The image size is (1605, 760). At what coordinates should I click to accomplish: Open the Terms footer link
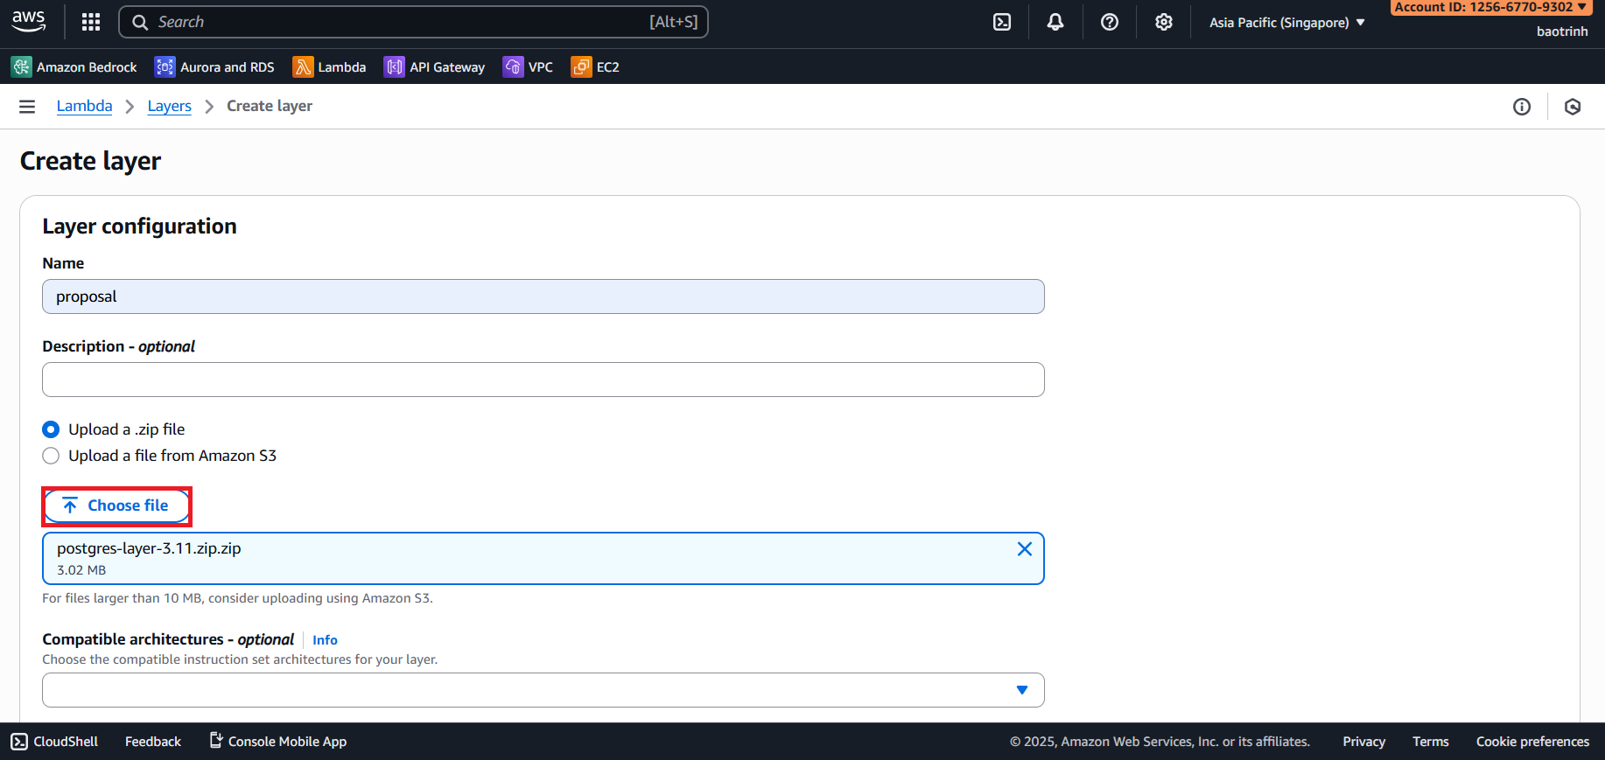pyautogui.click(x=1431, y=742)
